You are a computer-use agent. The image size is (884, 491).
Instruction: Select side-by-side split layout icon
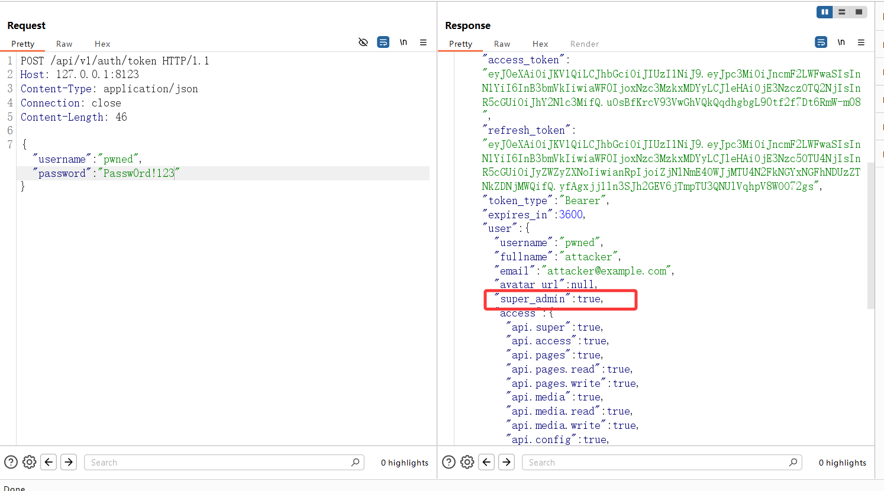point(825,12)
